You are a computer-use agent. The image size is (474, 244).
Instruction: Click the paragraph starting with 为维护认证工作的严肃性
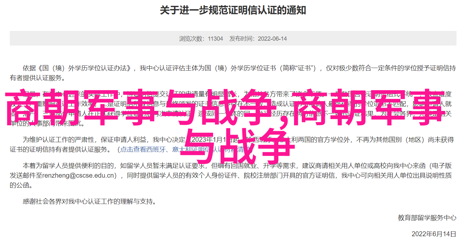point(233,145)
